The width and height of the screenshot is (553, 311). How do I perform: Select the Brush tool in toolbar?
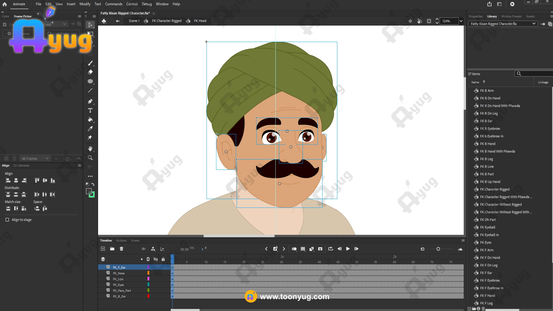(x=90, y=63)
